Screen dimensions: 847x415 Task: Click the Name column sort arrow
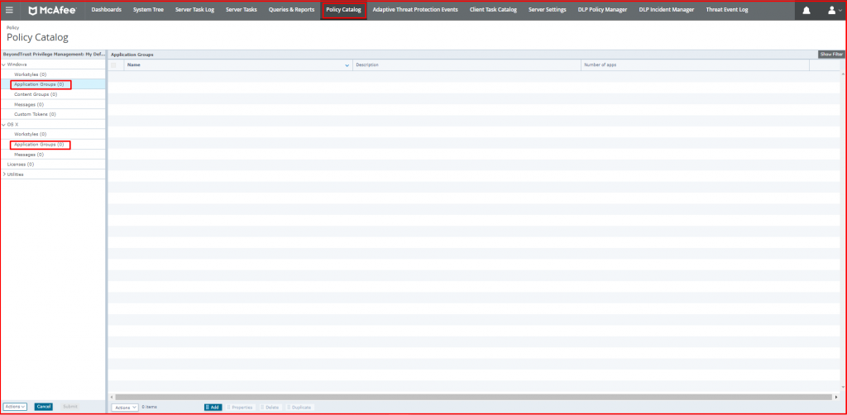(347, 64)
